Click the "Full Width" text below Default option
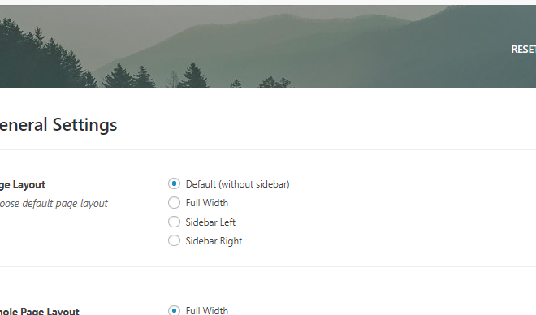 tap(207, 203)
